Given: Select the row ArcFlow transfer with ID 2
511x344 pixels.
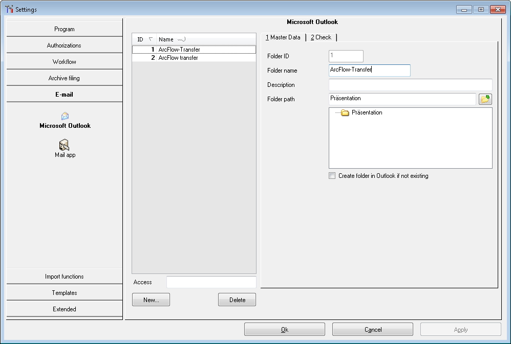Looking at the screenshot, I should (x=194, y=58).
